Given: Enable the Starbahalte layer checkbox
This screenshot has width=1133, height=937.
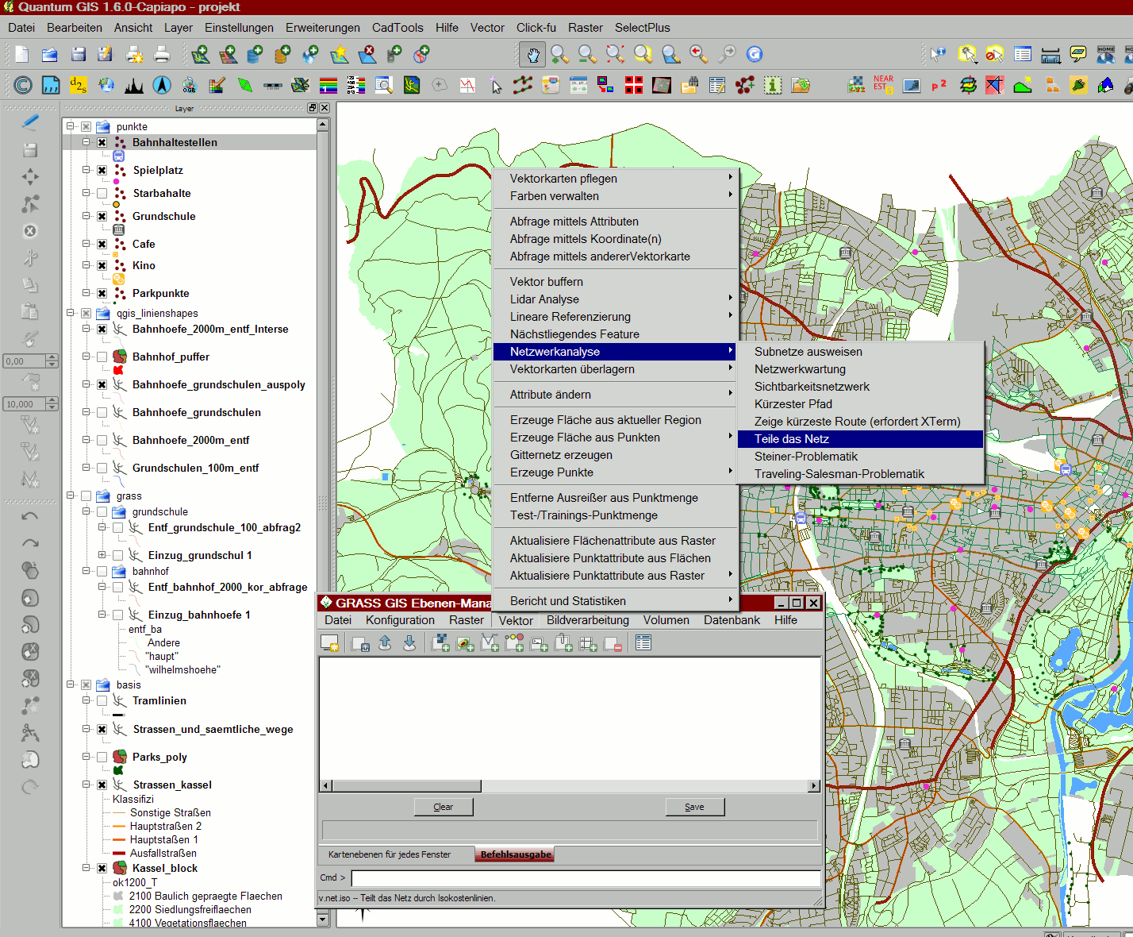Looking at the screenshot, I should pos(102,193).
